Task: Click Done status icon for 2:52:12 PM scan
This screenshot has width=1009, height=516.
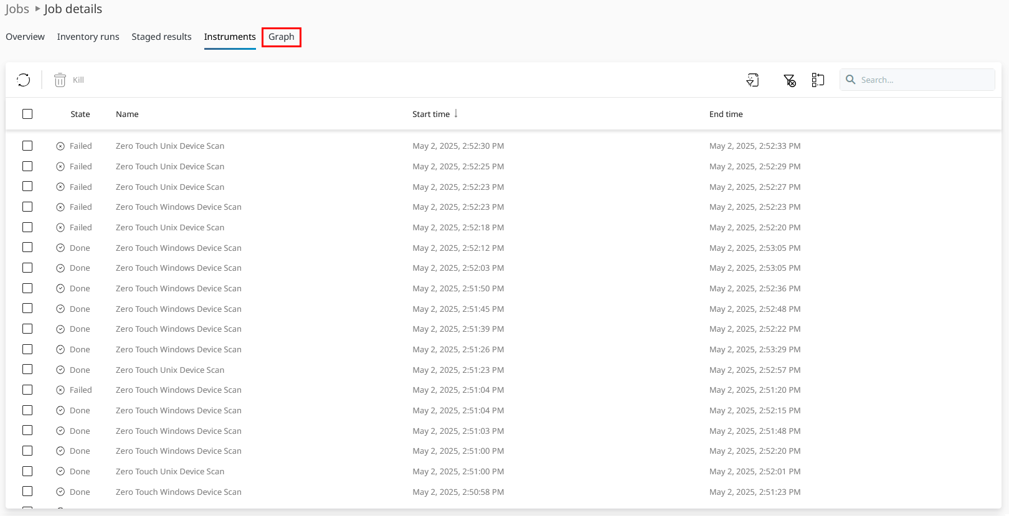Action: pyautogui.click(x=60, y=248)
